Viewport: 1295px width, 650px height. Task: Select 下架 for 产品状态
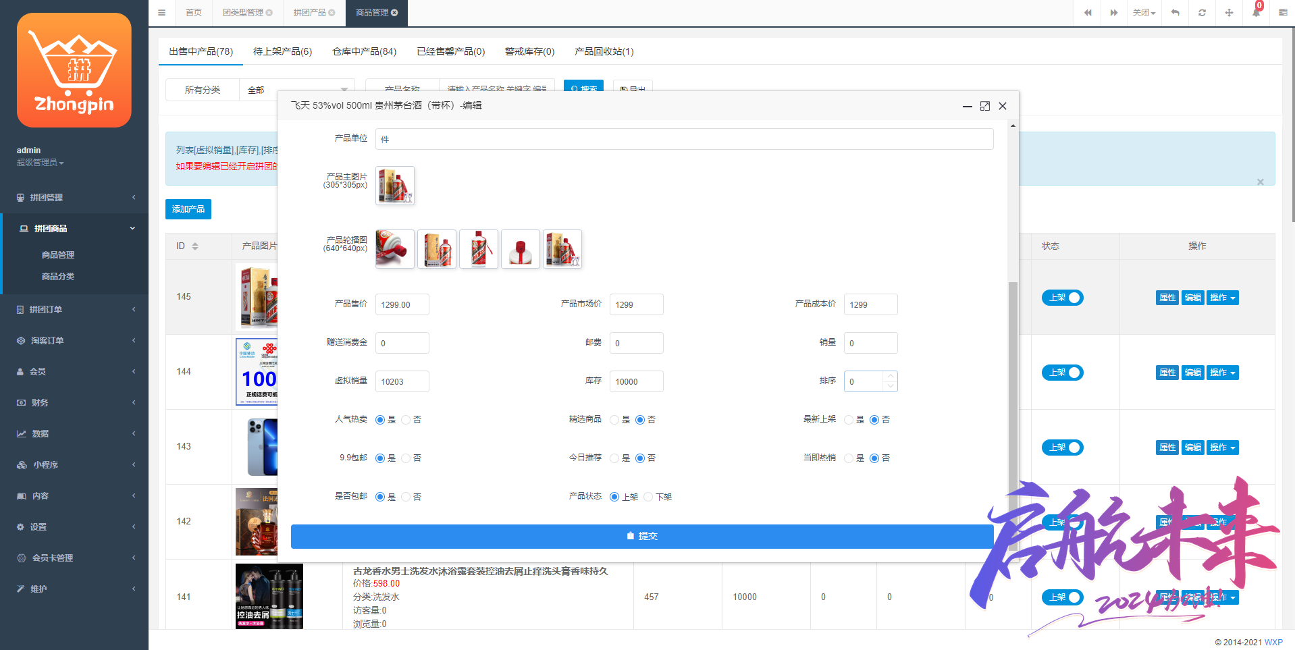click(x=648, y=497)
